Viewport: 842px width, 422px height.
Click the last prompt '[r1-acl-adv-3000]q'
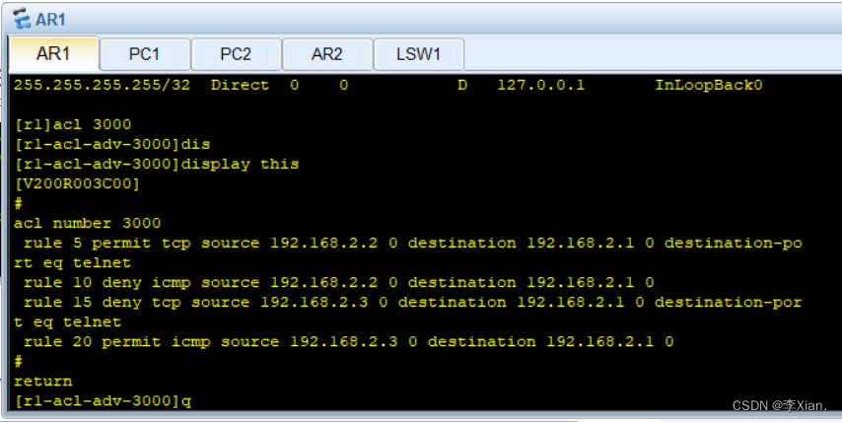[x=103, y=401]
